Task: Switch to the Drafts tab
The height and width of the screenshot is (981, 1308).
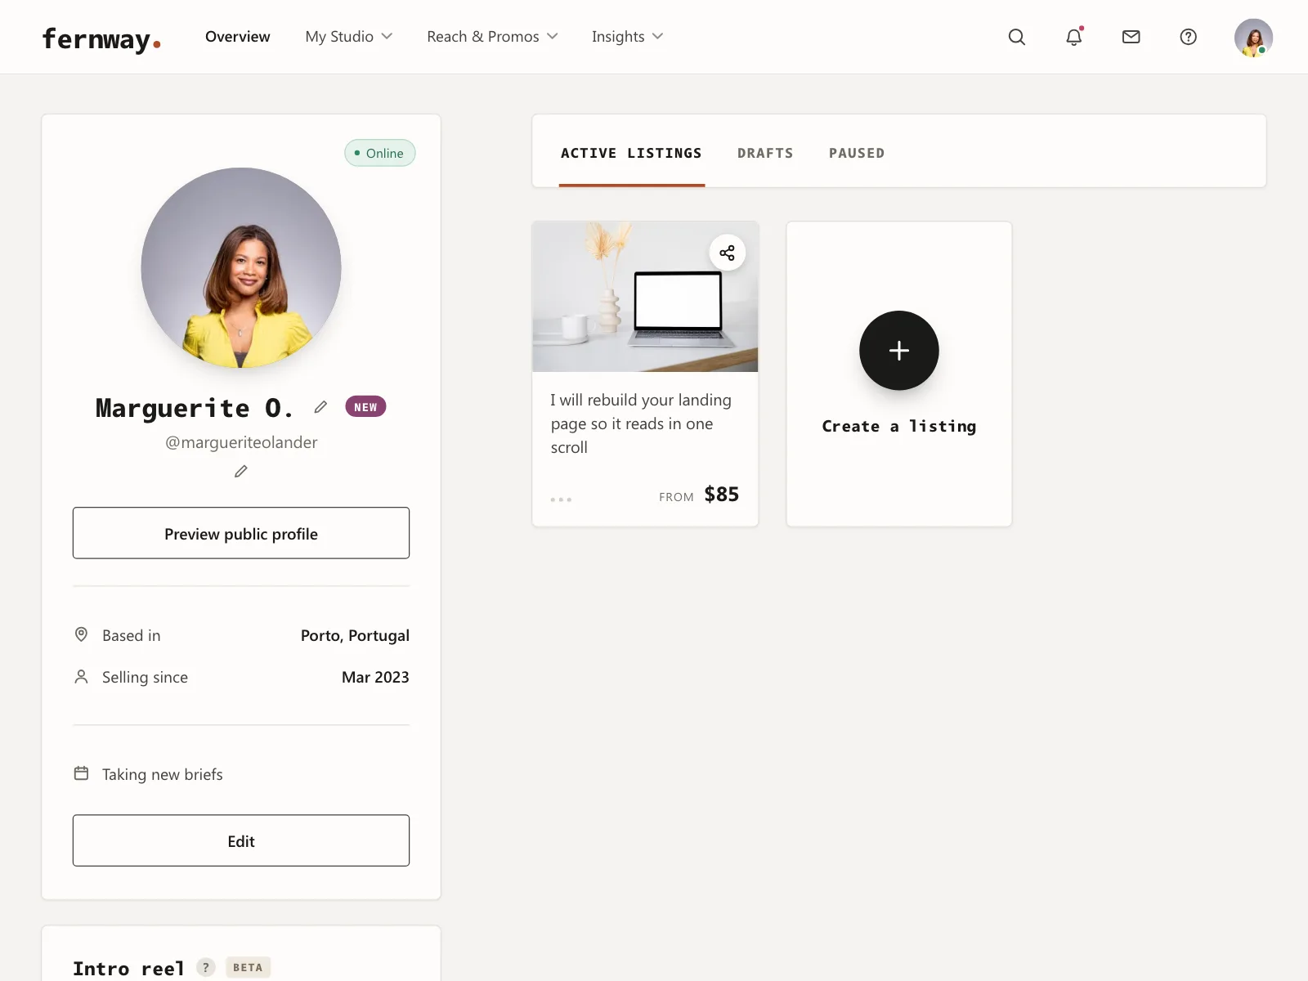Action: point(765,153)
